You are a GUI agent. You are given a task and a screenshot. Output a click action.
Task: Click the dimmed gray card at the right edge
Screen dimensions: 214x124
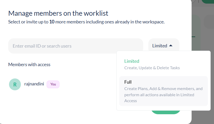(x=209, y=22)
